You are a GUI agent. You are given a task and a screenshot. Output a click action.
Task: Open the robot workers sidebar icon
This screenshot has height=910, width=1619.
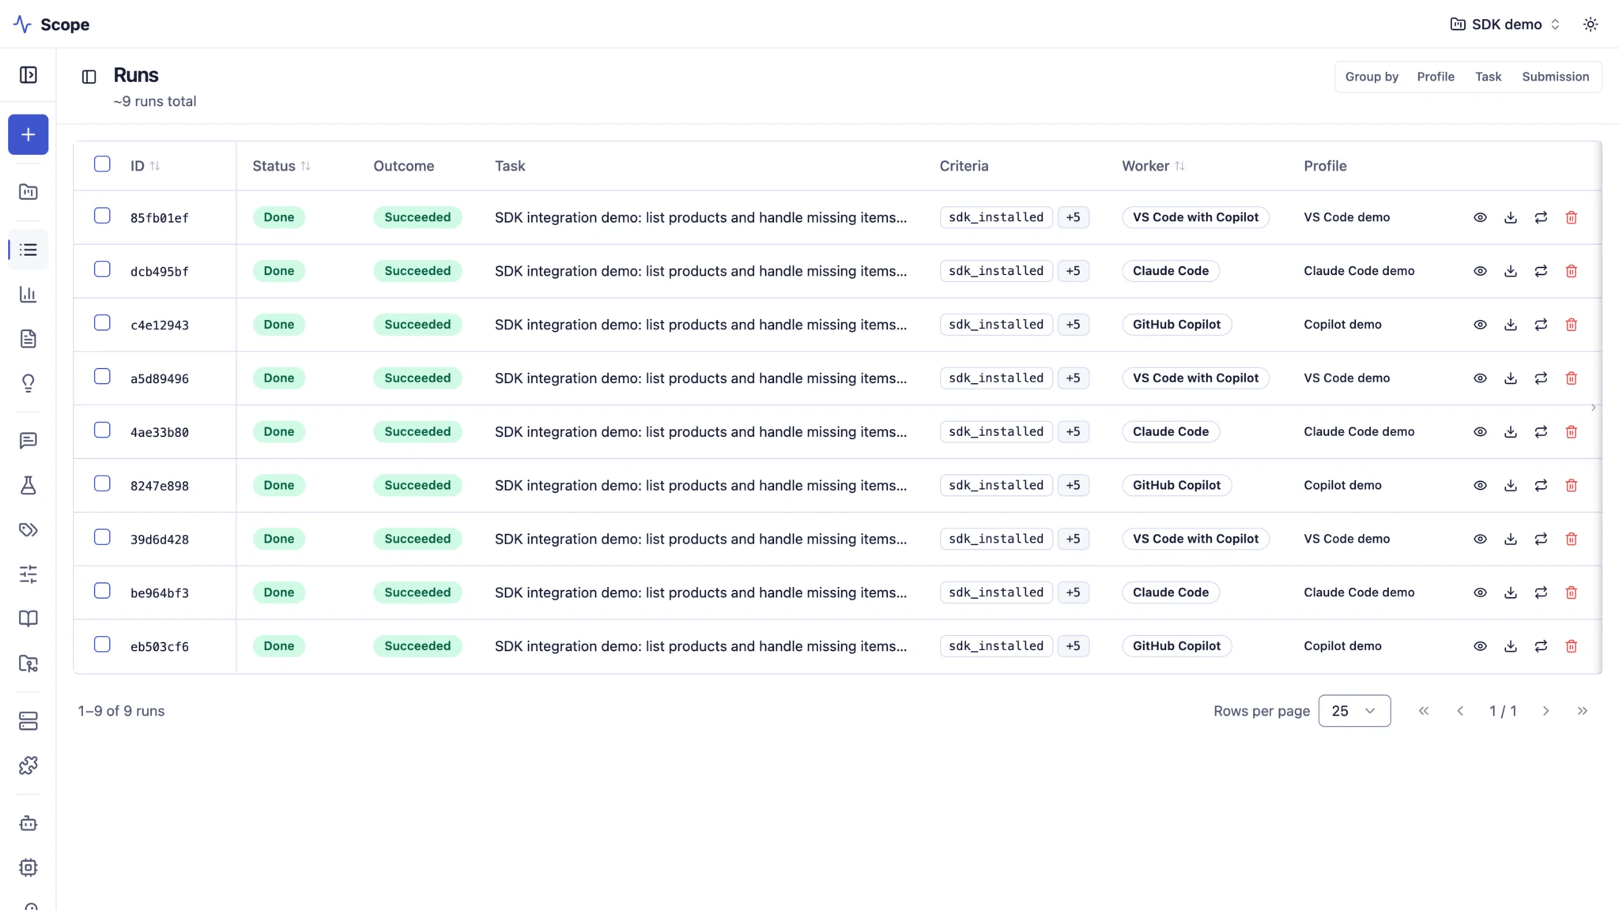click(28, 823)
